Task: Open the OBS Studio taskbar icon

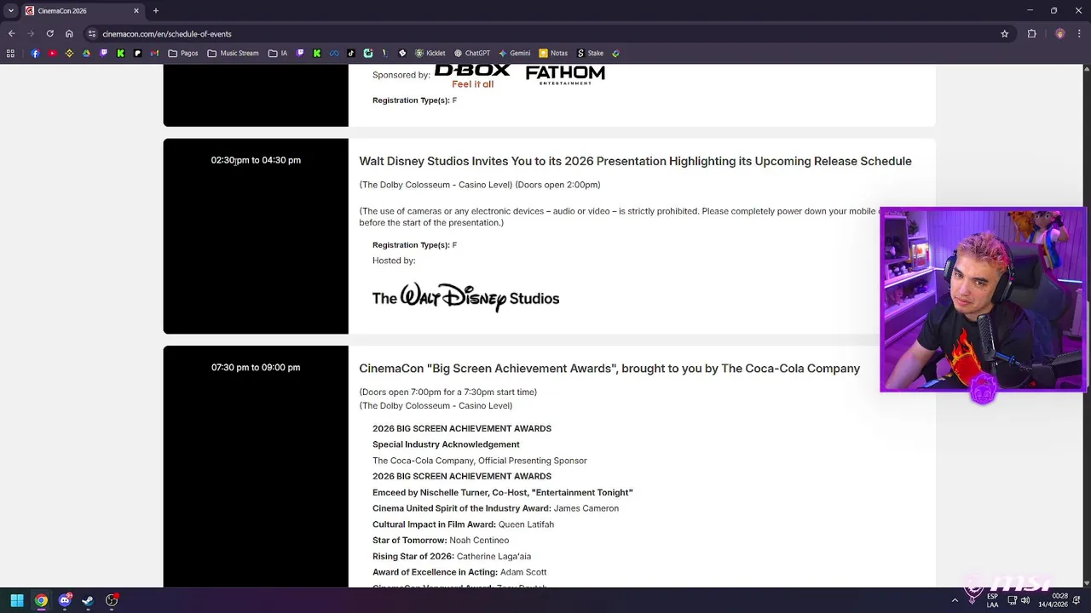Action: [x=112, y=600]
